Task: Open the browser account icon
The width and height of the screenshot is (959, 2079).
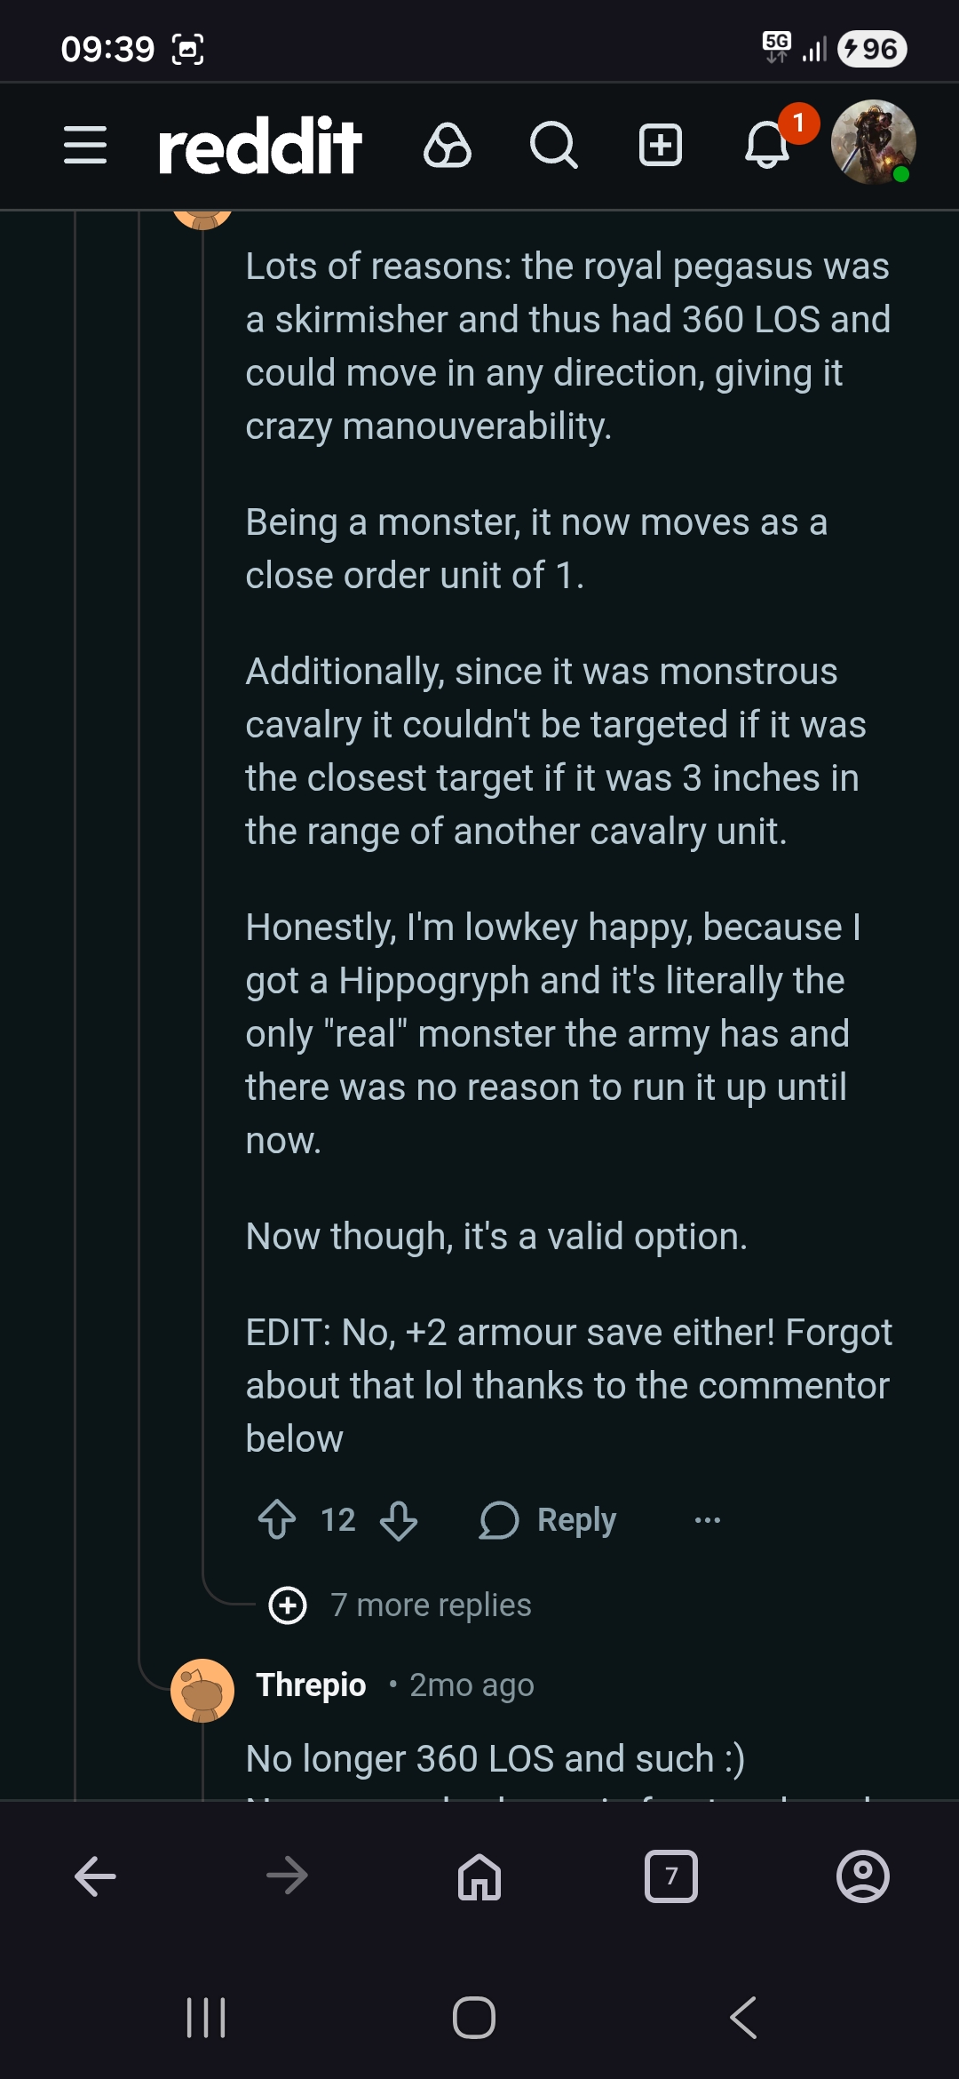Action: click(862, 1876)
